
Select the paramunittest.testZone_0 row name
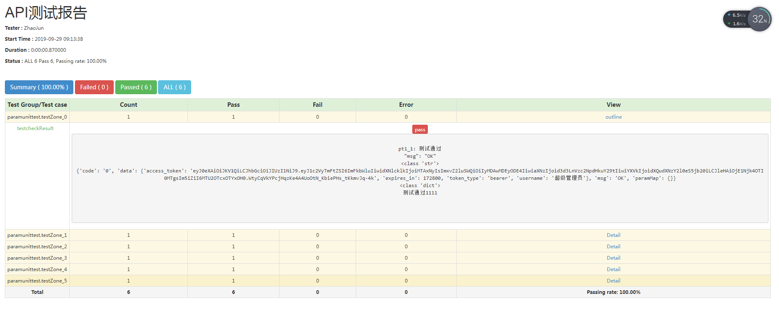click(37, 117)
